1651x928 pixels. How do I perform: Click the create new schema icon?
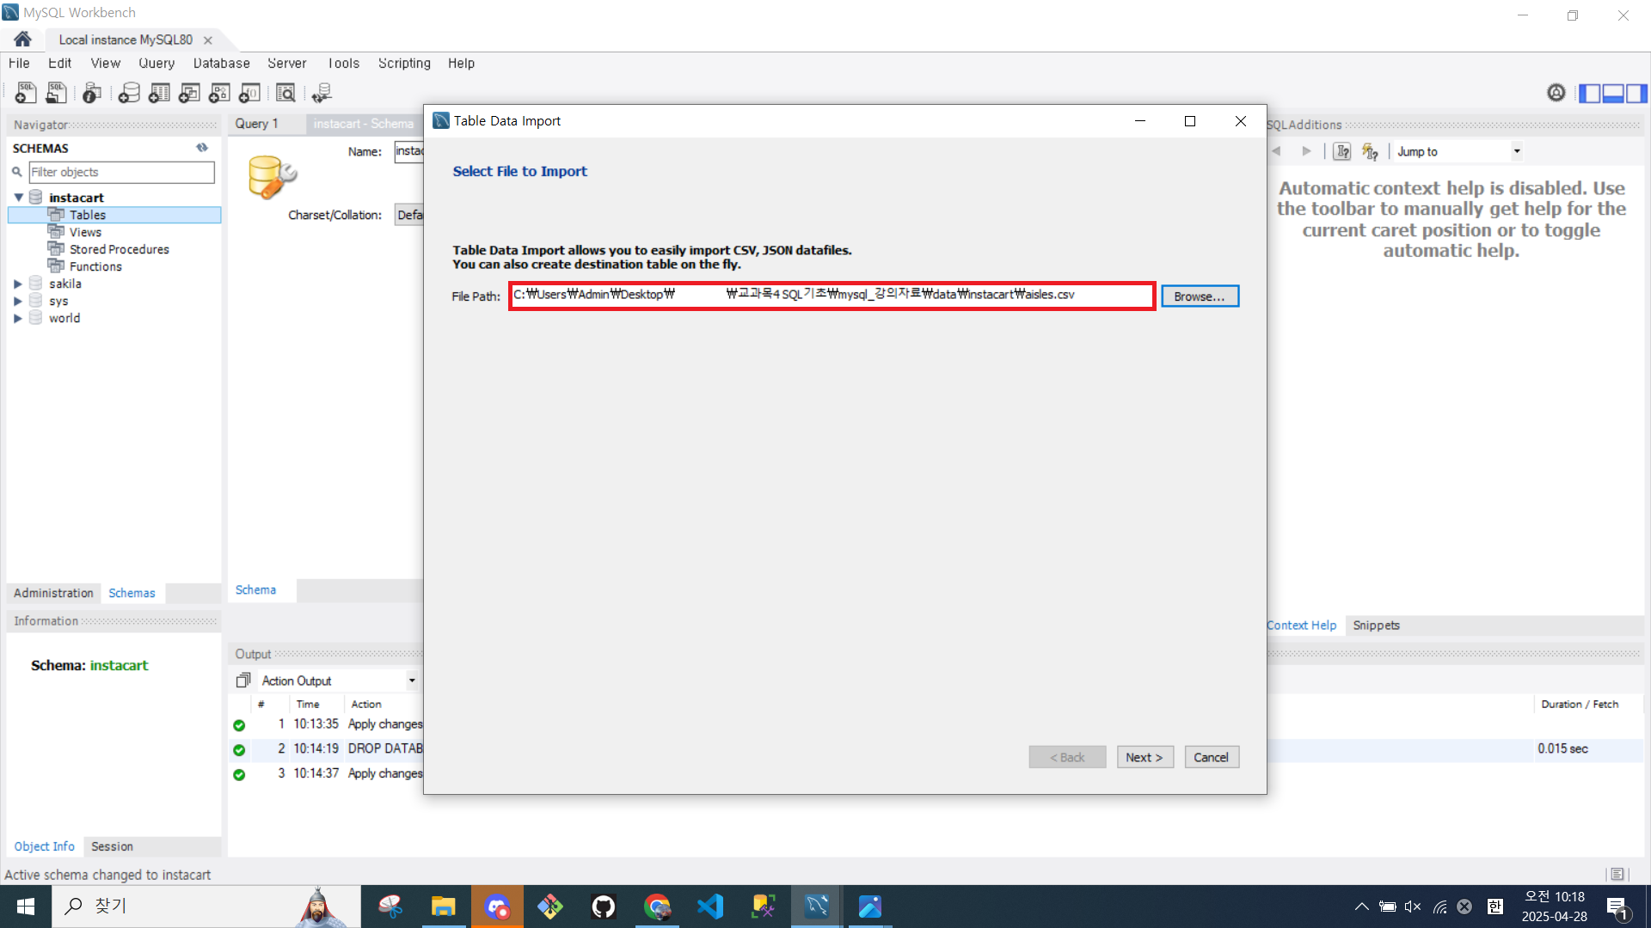pyautogui.click(x=129, y=93)
